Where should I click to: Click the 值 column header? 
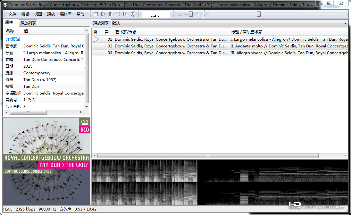53,31
